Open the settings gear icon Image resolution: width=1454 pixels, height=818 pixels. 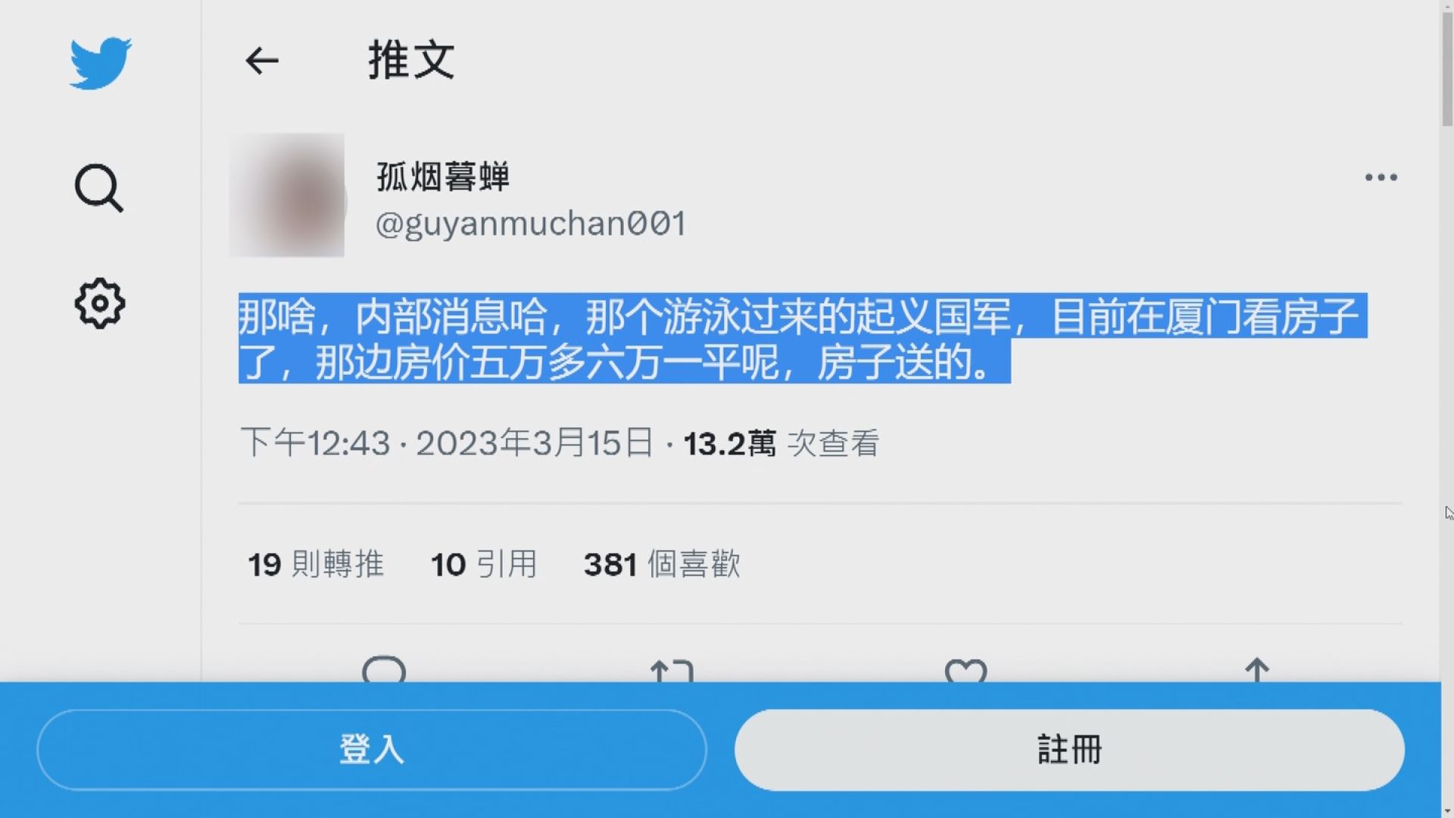point(99,304)
